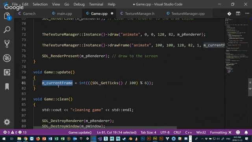Screen dimensions: 252x142
Task: Click the taskbar clock showing 8:43 AM
Action: click(237, 138)
